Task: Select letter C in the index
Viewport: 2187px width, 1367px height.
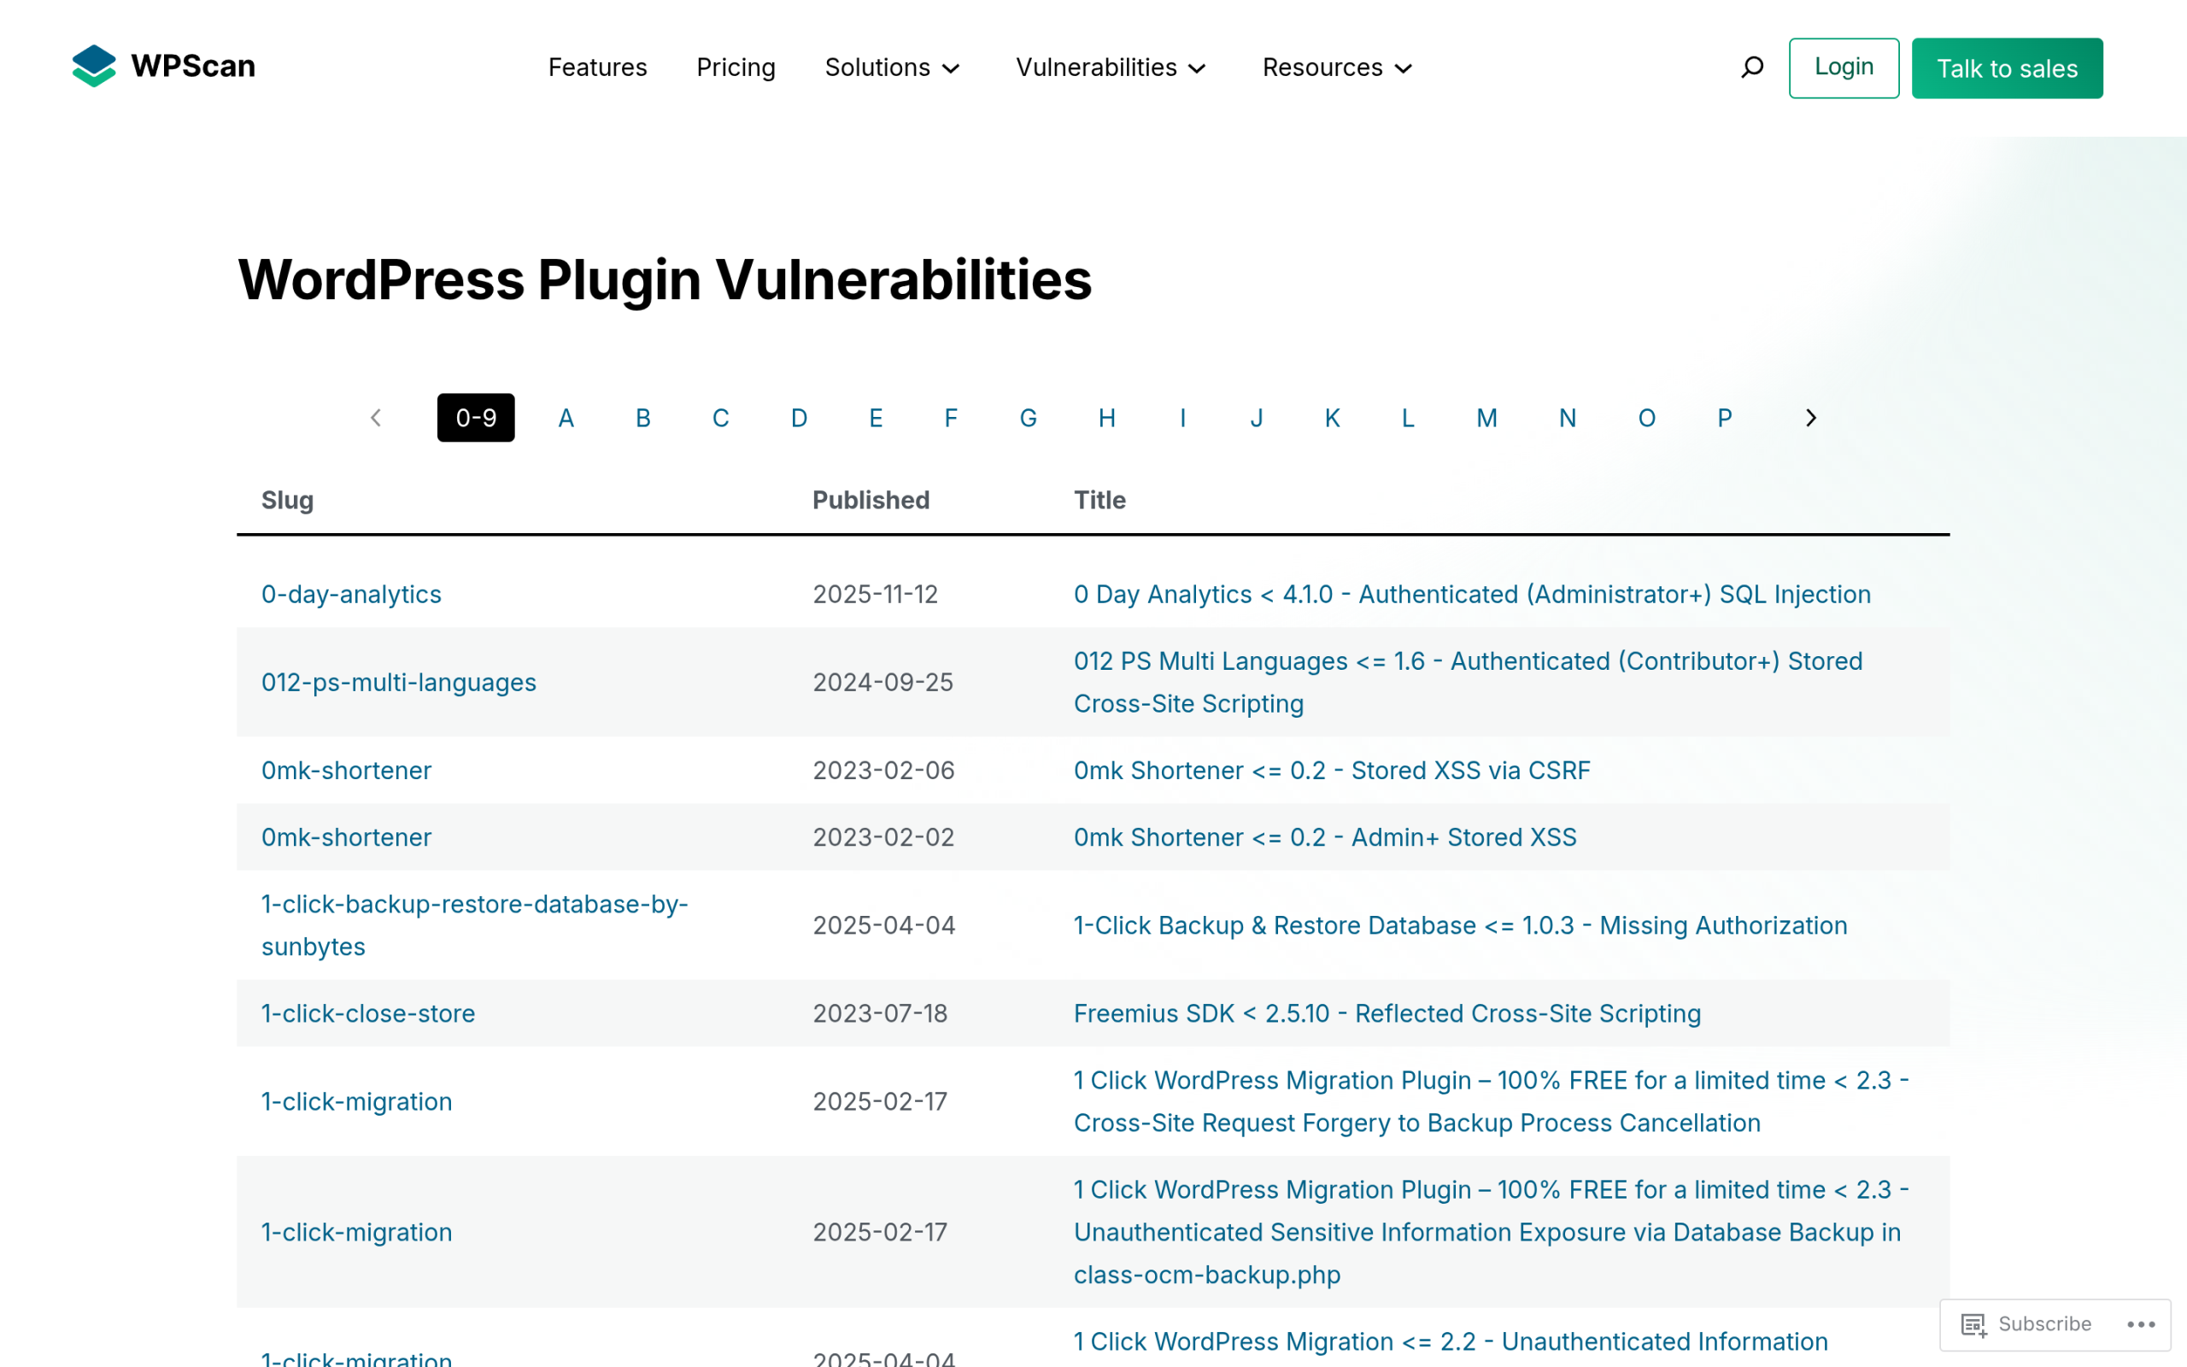Action: click(720, 418)
